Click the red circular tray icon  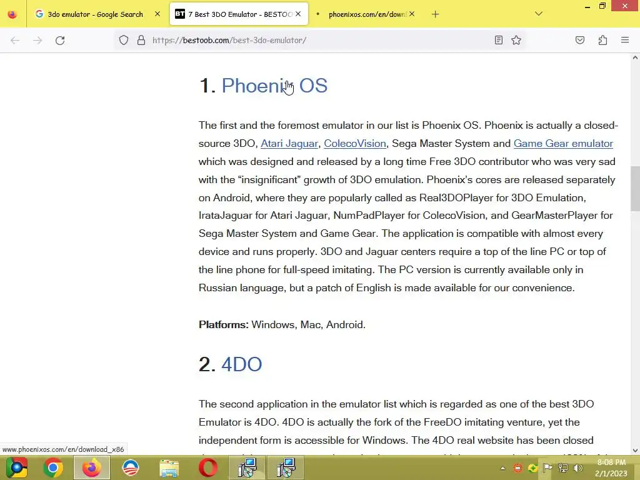[x=517, y=468]
